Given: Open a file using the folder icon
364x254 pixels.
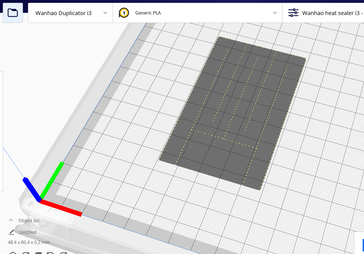Looking at the screenshot, I should pos(13,13).
